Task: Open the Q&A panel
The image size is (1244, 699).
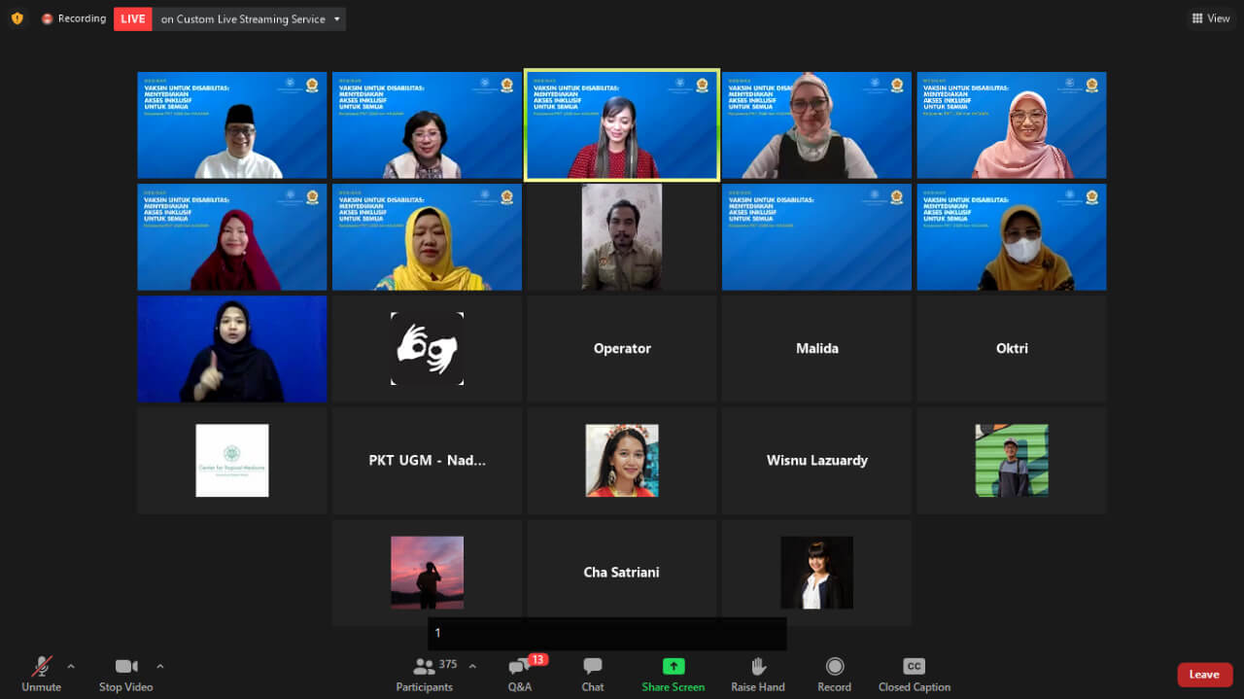Action: coord(520,674)
